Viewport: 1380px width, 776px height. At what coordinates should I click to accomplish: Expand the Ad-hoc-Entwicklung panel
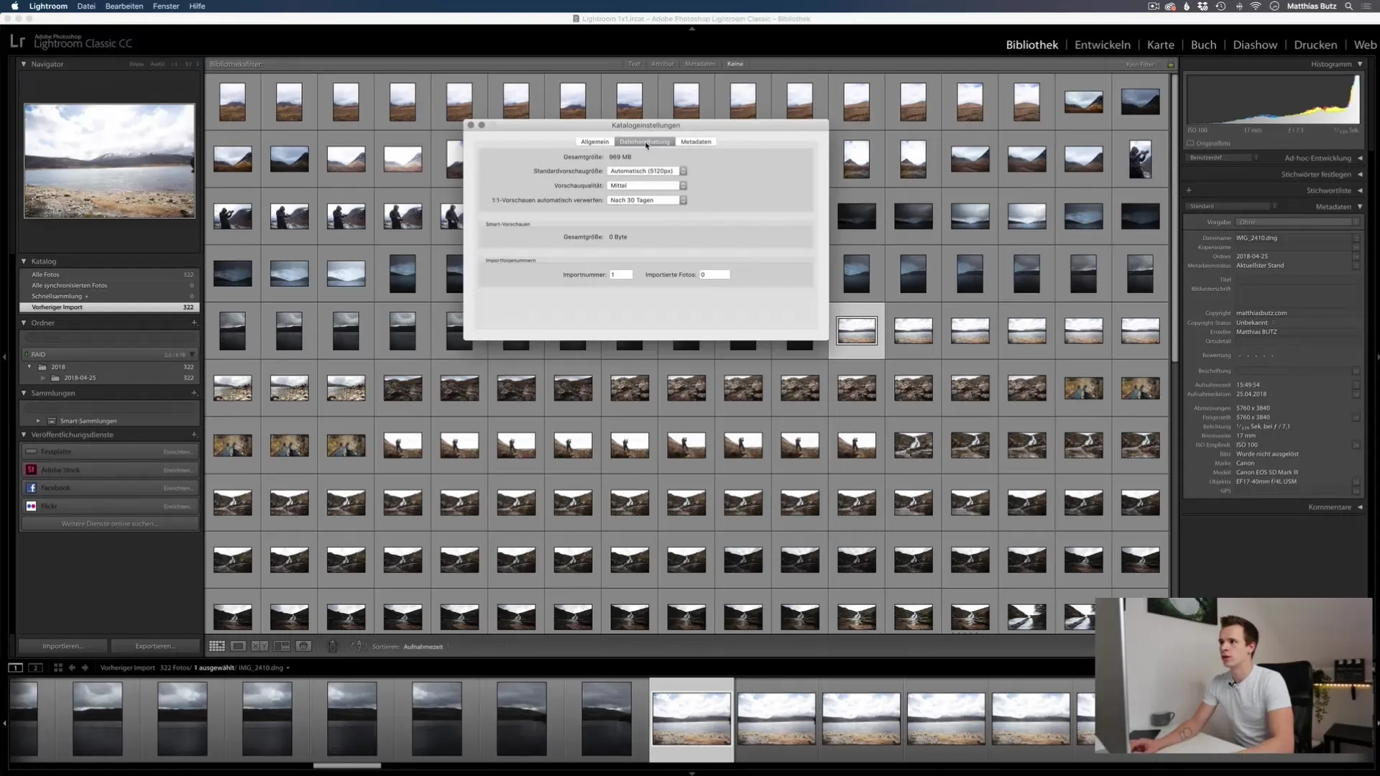[x=1360, y=158]
